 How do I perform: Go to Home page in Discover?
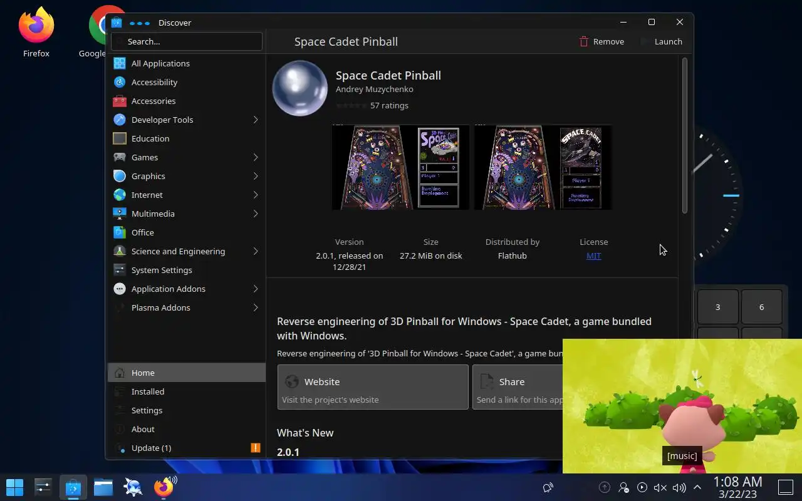pyautogui.click(x=187, y=373)
